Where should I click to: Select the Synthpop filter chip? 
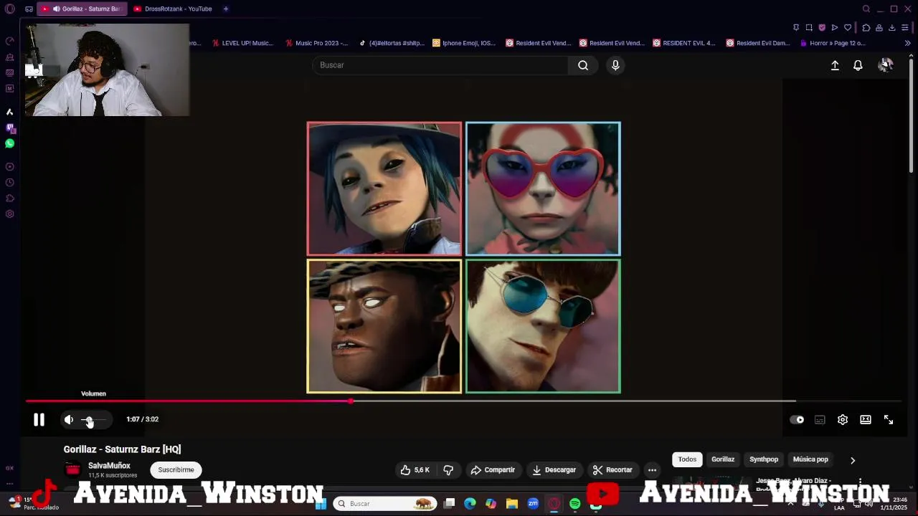pos(764,459)
